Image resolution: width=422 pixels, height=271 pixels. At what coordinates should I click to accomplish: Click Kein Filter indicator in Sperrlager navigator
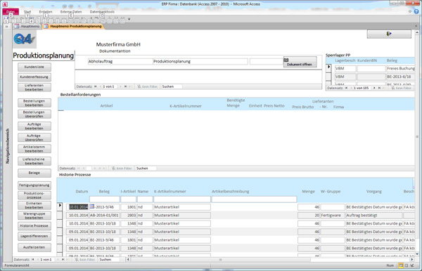click(402, 88)
